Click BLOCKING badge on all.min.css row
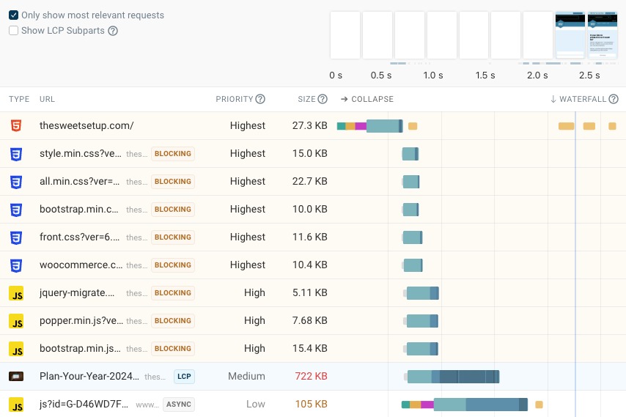Image resolution: width=626 pixels, height=417 pixels. 173,182
